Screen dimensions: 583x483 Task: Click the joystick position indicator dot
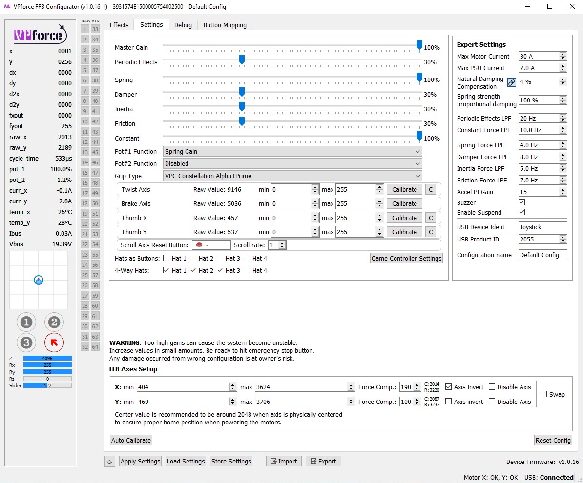(x=38, y=280)
